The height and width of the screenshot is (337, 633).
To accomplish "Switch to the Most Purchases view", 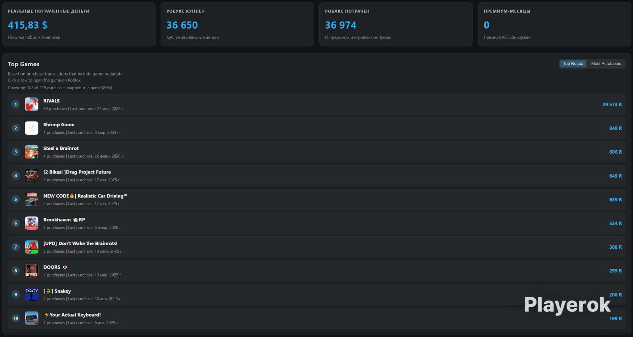I will [x=606, y=63].
